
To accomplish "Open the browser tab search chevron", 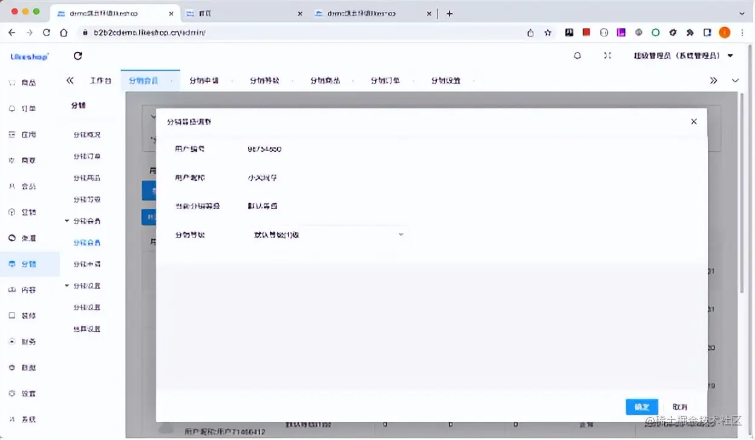I will [x=742, y=13].
